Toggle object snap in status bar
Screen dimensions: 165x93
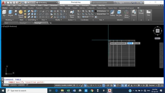click(104, 86)
